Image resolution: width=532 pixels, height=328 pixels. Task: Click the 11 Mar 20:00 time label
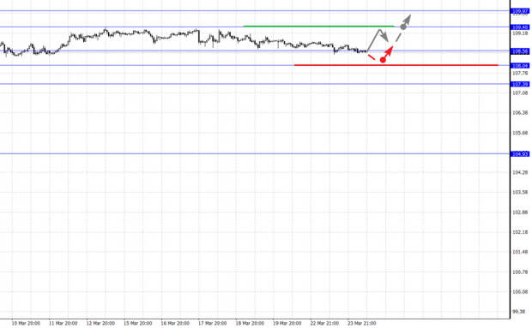click(x=63, y=323)
